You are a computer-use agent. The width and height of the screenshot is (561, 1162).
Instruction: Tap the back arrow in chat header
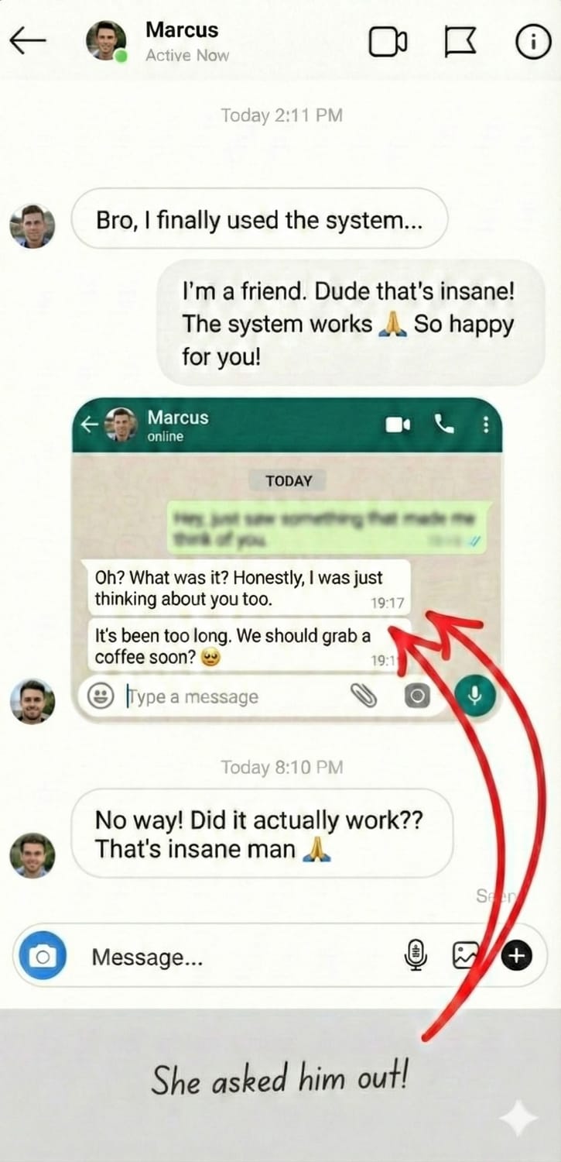pos(28,42)
